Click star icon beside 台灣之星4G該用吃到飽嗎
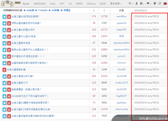 pos(4,16)
